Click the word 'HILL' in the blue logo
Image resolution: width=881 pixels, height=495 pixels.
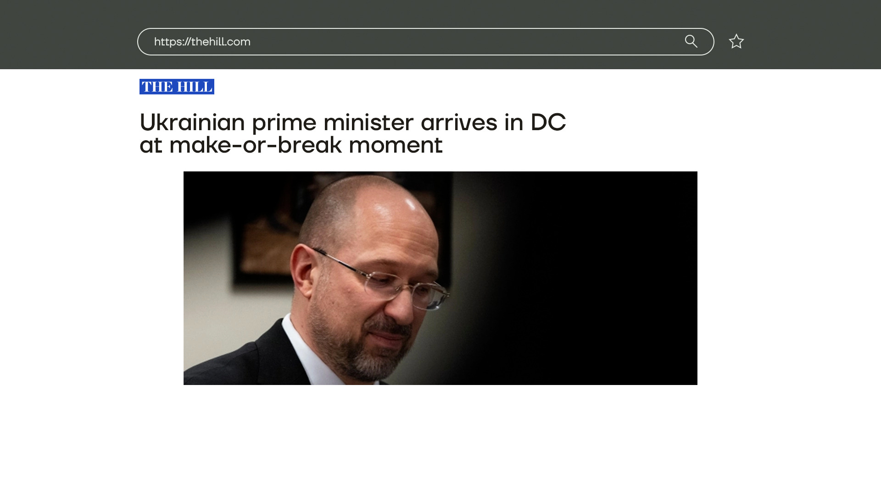coord(195,87)
